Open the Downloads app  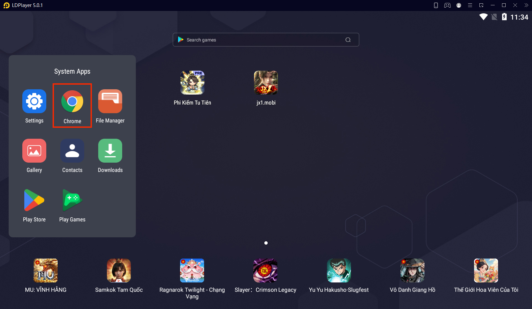(110, 151)
